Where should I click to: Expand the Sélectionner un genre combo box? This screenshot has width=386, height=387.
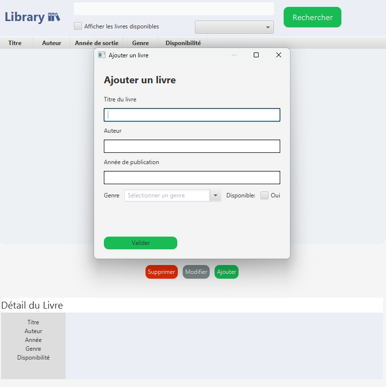[x=173, y=195]
